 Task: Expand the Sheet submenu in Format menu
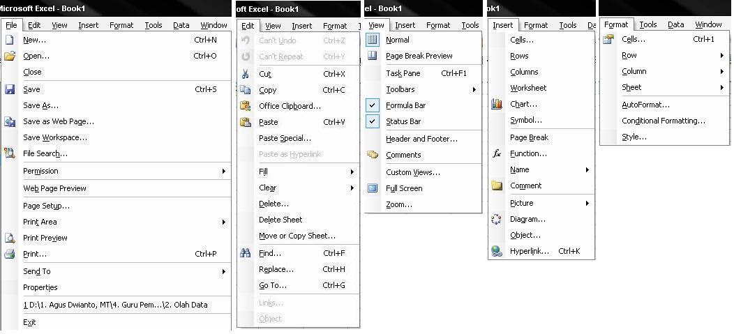coord(722,87)
